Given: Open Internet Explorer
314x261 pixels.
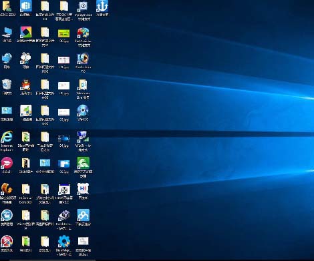Looking at the screenshot, I should (7, 137).
